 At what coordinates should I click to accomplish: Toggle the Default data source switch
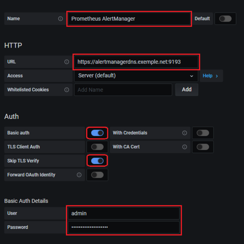225,19
